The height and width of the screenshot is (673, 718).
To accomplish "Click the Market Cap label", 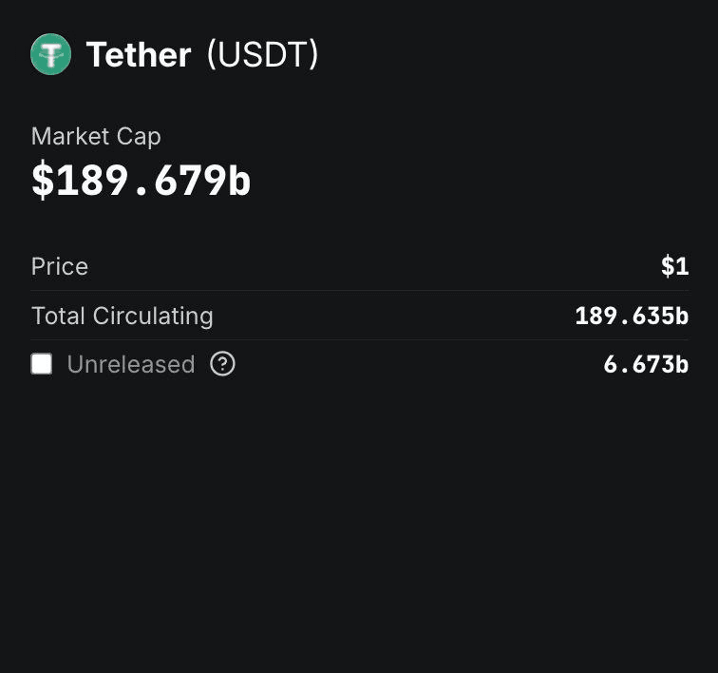I will [x=96, y=136].
